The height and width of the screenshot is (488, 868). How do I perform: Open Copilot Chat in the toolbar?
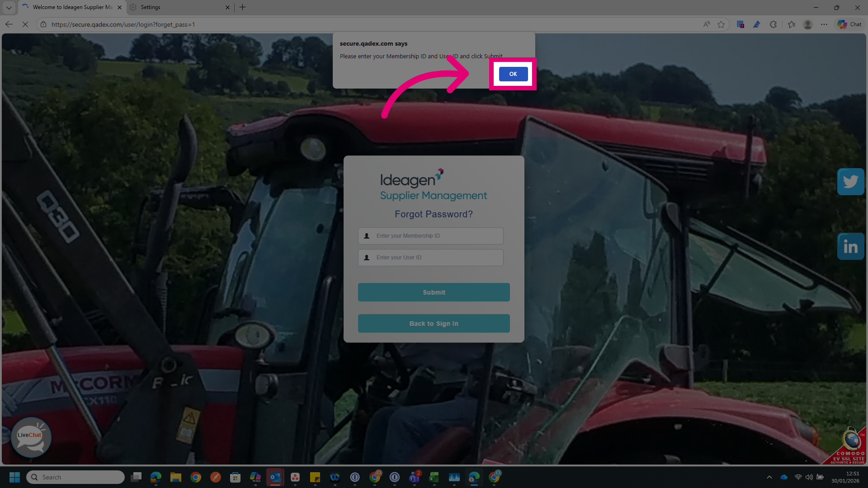(x=850, y=24)
